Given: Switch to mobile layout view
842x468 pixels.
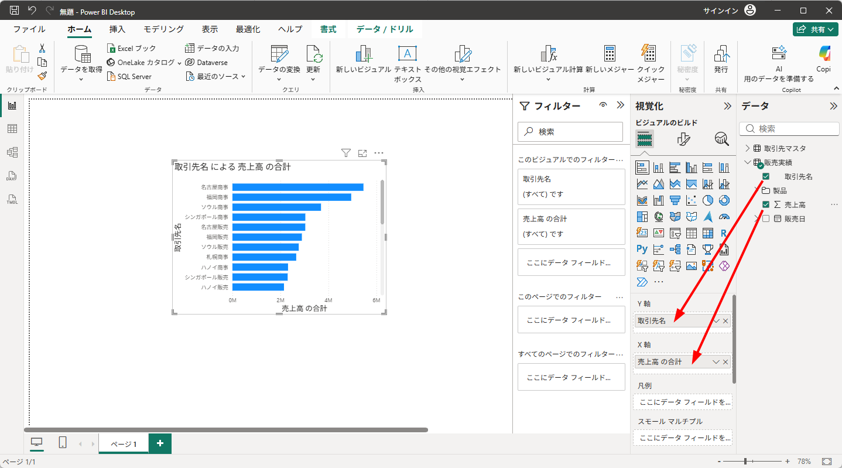Looking at the screenshot, I should [x=63, y=443].
